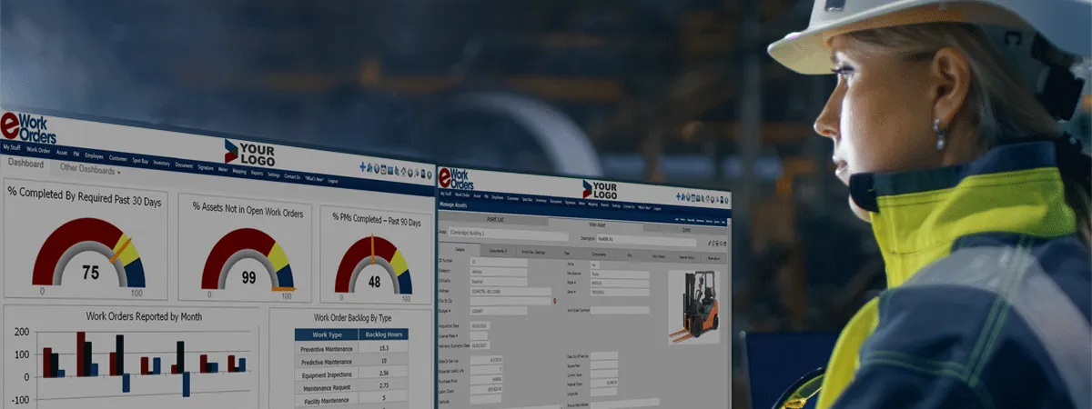Open Inventory menu in Manage Assets window
This screenshot has width=1092, height=409.
tap(541, 201)
